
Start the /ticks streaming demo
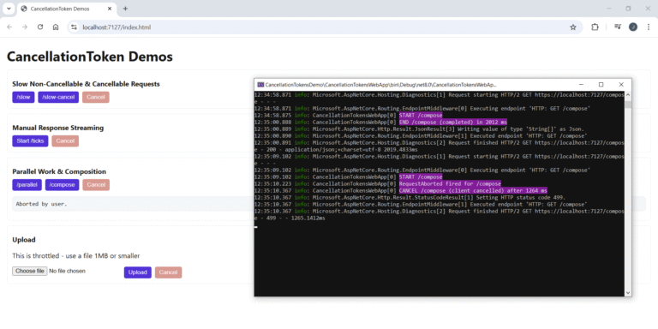(x=30, y=141)
